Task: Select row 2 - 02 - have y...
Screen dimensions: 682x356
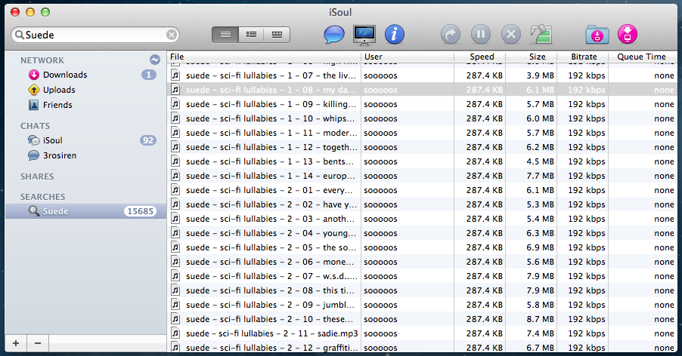Action: pyautogui.click(x=421, y=204)
